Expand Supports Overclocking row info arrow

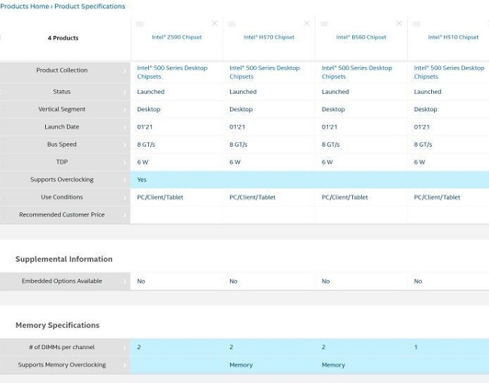tap(125, 180)
